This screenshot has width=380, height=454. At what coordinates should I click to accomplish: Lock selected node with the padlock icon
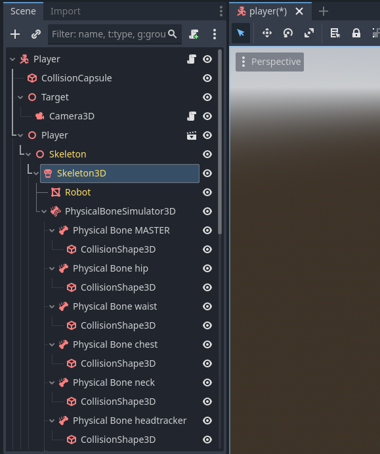pos(356,33)
